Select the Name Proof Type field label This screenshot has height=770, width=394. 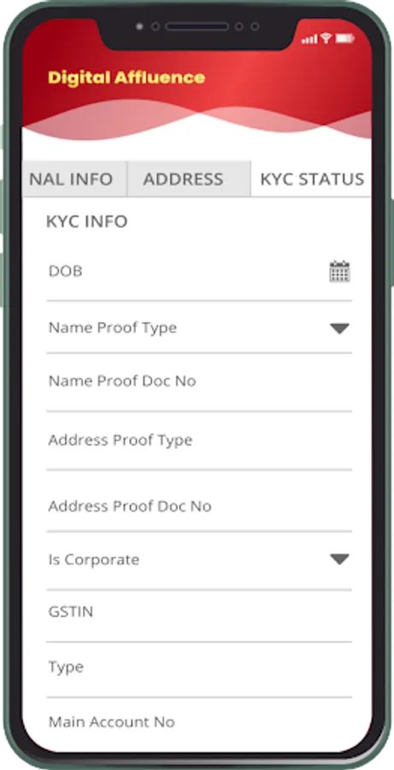click(x=112, y=328)
